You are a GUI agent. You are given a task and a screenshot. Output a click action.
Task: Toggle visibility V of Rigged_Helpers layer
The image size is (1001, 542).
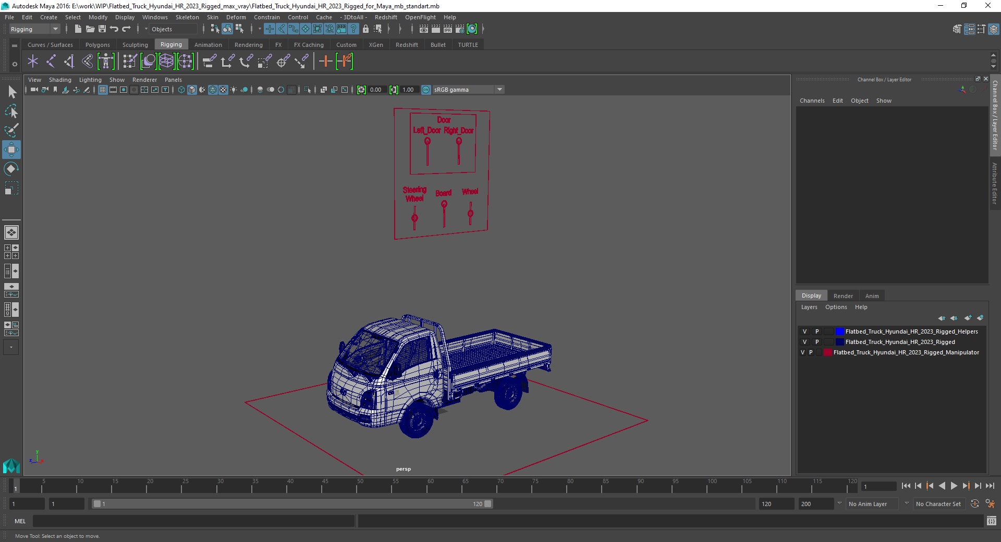pos(804,331)
